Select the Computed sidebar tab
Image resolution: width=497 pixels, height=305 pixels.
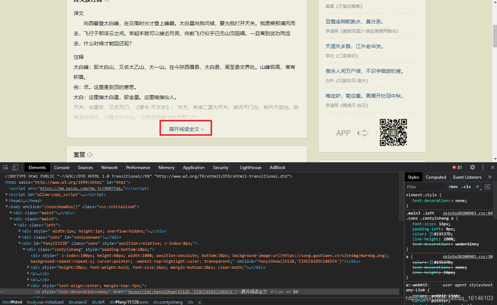(x=436, y=177)
